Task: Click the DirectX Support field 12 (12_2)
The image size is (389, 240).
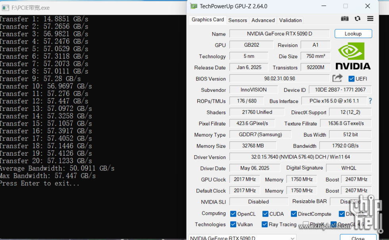Action: [350, 112]
